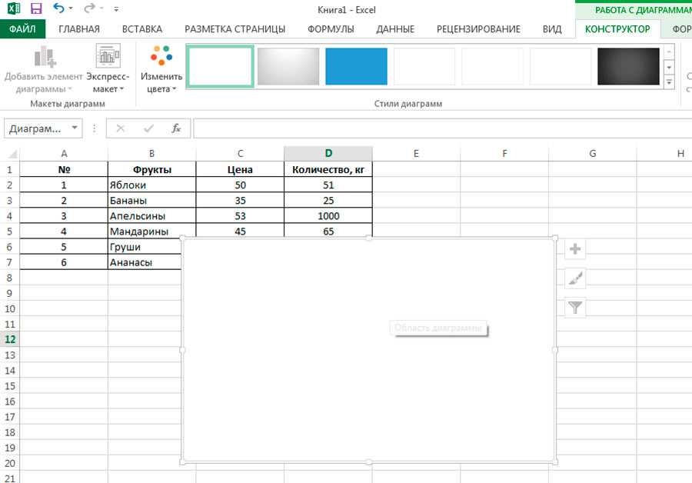
Task: Open the undo history dropdown arrow
Action: pyautogui.click(x=71, y=8)
